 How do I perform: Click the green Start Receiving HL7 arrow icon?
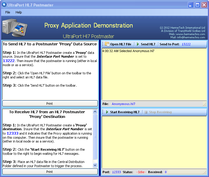pyautogui.click(x=107, y=112)
